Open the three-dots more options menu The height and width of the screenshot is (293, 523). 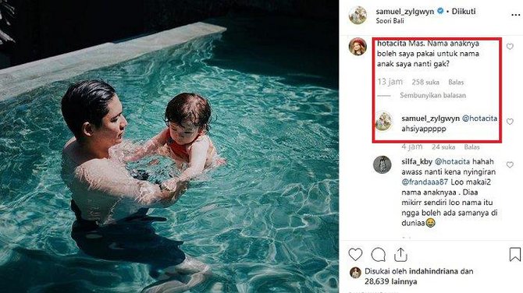[515, 15]
